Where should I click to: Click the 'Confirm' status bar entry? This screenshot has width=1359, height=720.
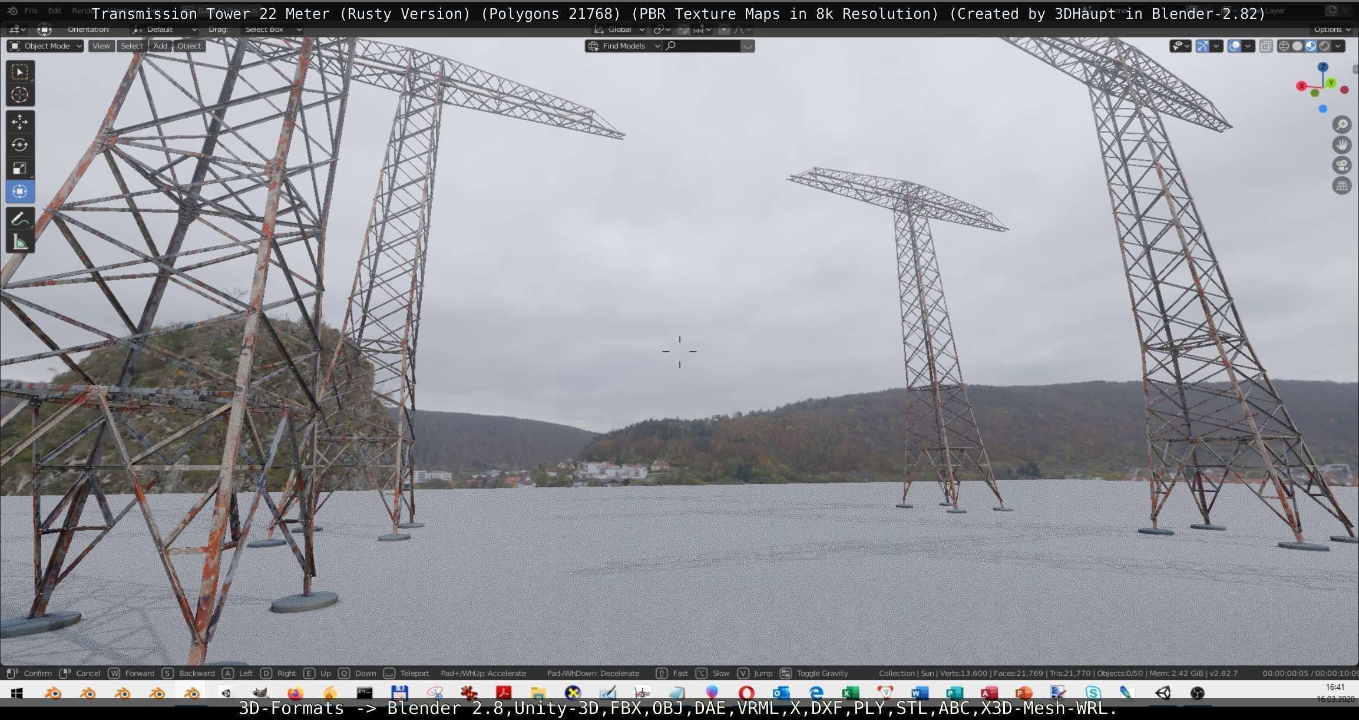click(x=38, y=673)
